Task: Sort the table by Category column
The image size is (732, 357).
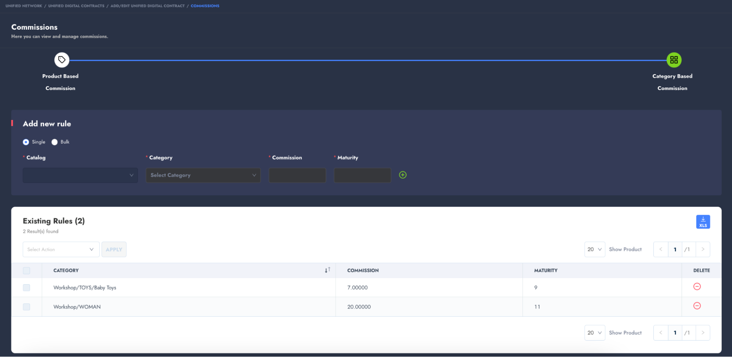Action: [x=327, y=270]
